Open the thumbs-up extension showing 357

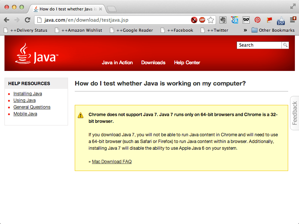pyautogui.click(x=281, y=21)
